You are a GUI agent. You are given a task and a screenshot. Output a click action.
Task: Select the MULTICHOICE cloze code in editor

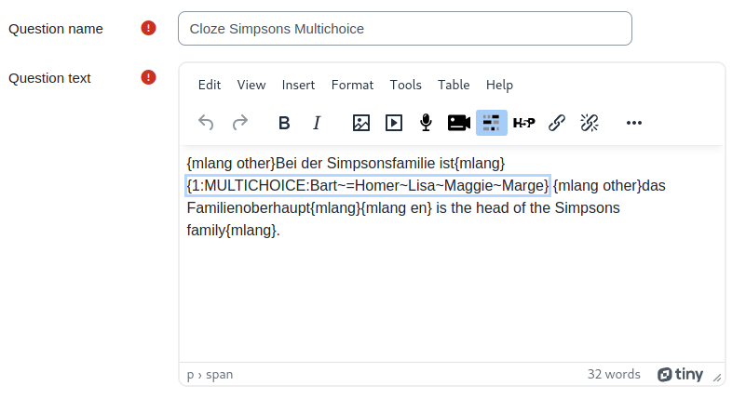pos(368,185)
